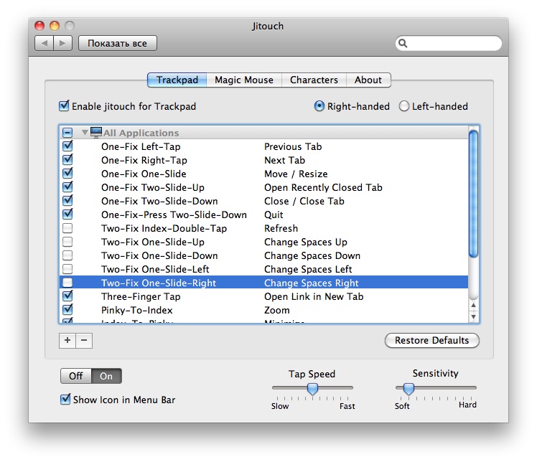Switch jitouch On
Viewport: 537px width, 462px height.
(106, 376)
